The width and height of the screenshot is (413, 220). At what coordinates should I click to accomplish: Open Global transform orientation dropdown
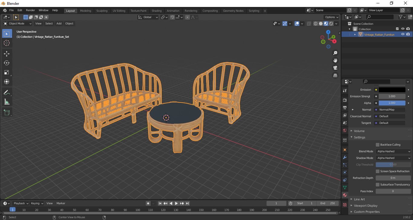click(148, 17)
